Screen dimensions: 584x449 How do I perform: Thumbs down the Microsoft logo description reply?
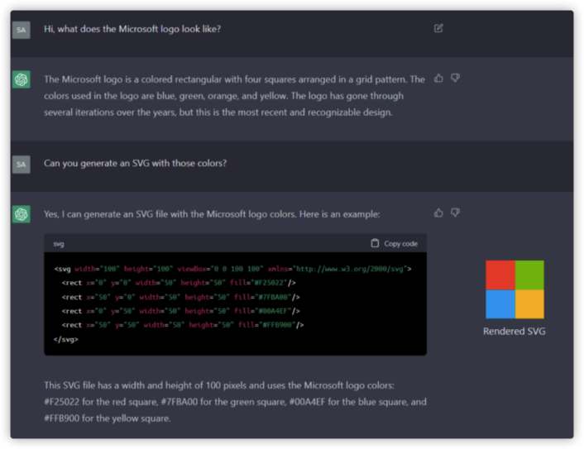pos(455,79)
